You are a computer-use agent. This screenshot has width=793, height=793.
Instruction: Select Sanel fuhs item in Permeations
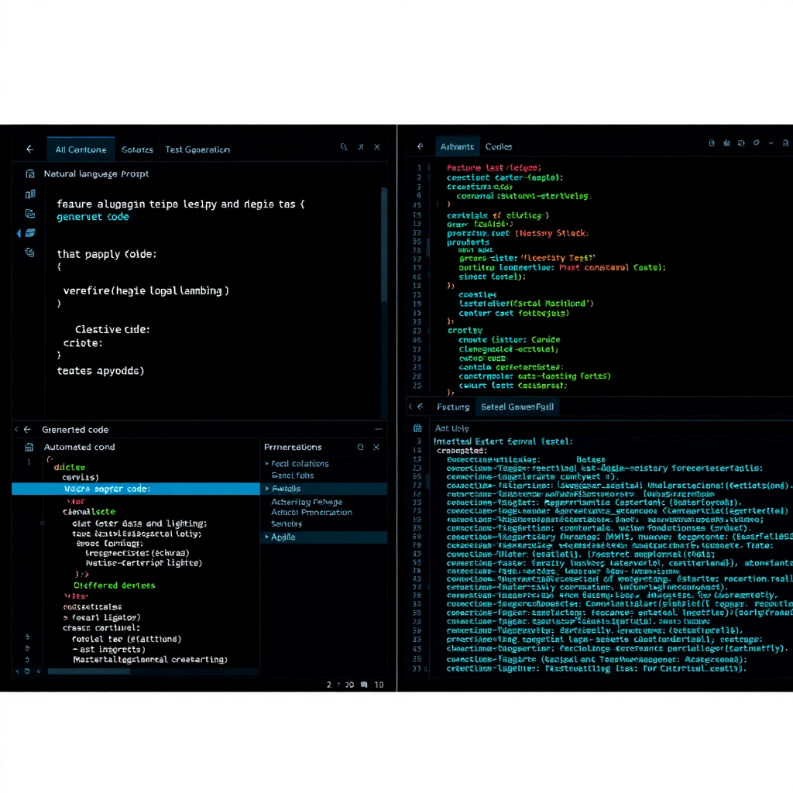[293, 475]
